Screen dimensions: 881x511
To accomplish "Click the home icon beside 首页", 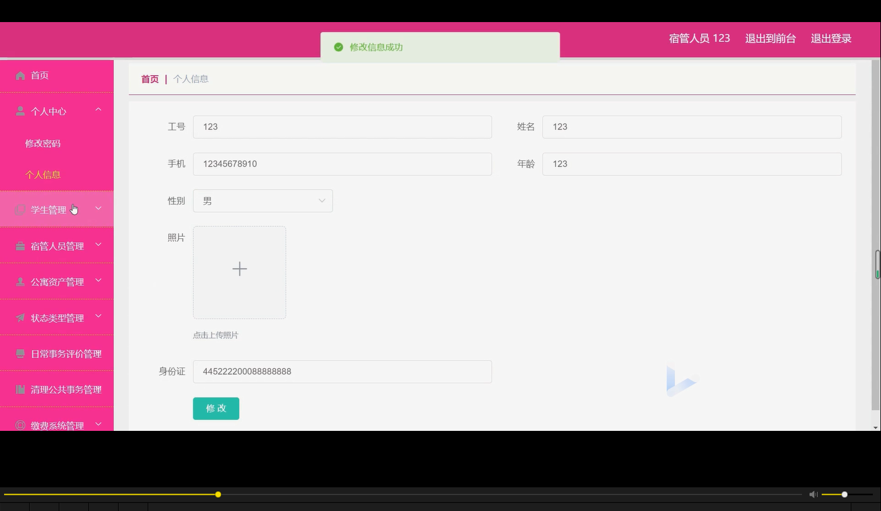I will pos(19,75).
